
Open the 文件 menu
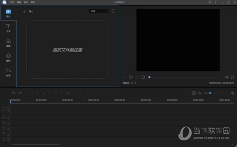tap(12, 2)
